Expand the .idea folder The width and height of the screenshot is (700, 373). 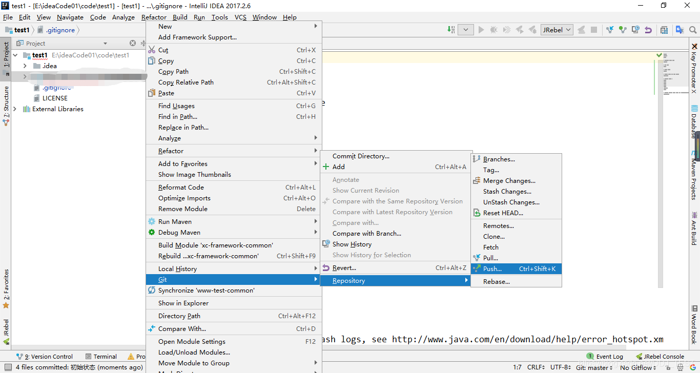pyautogui.click(x=25, y=66)
